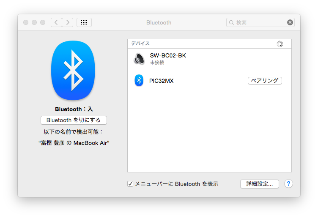Click the 未接続 status text
Image resolution: width=318 pixels, height=218 pixels.
point(157,63)
